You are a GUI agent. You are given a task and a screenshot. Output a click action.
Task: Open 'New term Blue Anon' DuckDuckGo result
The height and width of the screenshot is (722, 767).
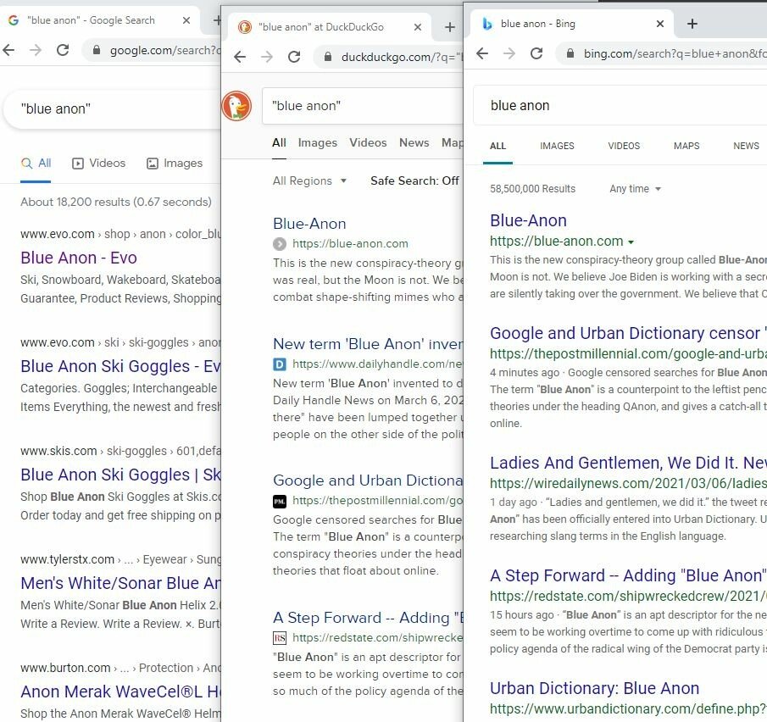(x=367, y=344)
